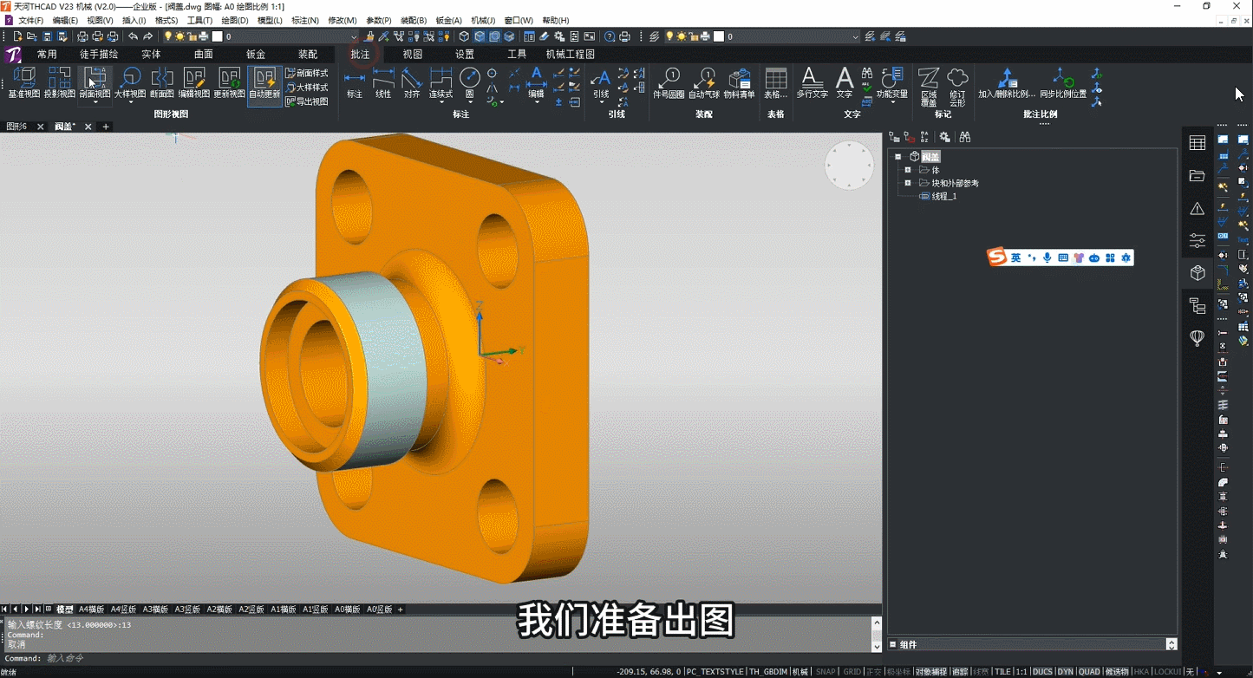Add a new document tab with plus
This screenshot has width=1253, height=678.
(x=106, y=127)
